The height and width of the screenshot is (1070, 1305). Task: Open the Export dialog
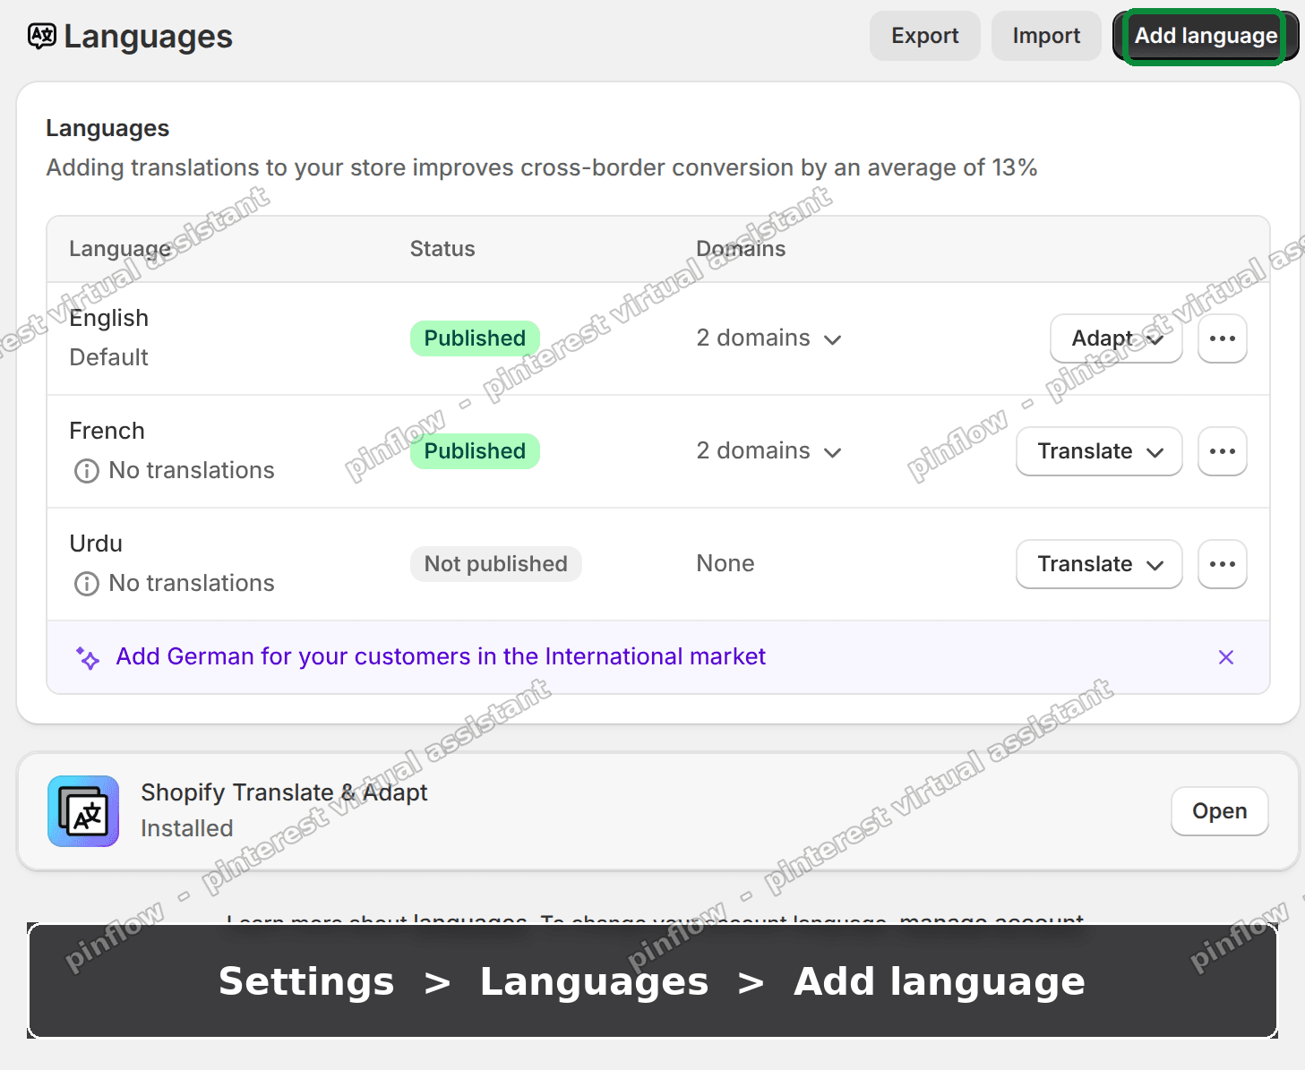924,36
